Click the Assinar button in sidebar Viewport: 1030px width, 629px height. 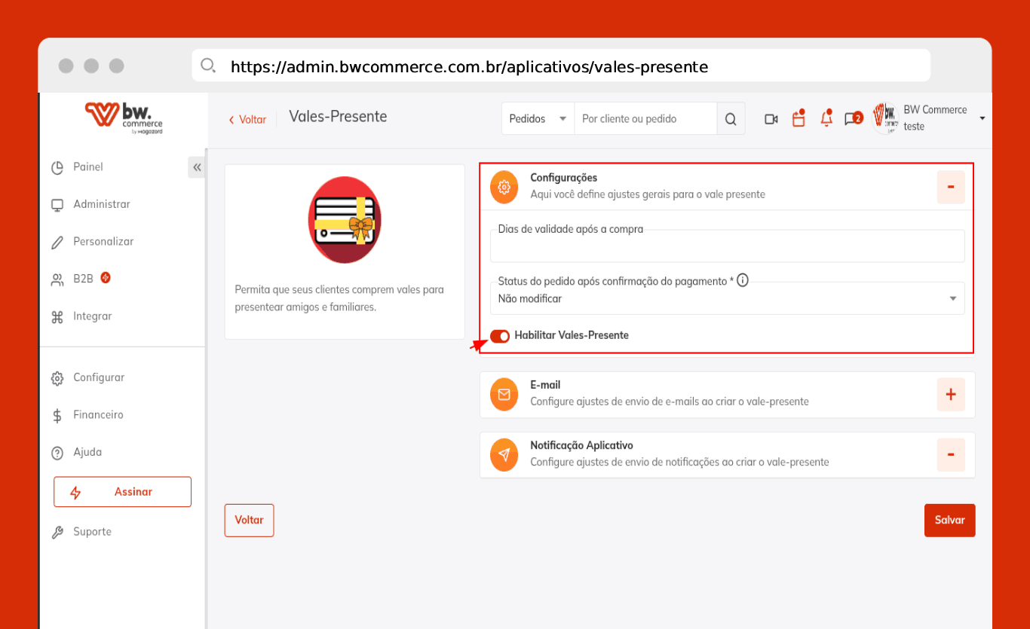tap(122, 492)
